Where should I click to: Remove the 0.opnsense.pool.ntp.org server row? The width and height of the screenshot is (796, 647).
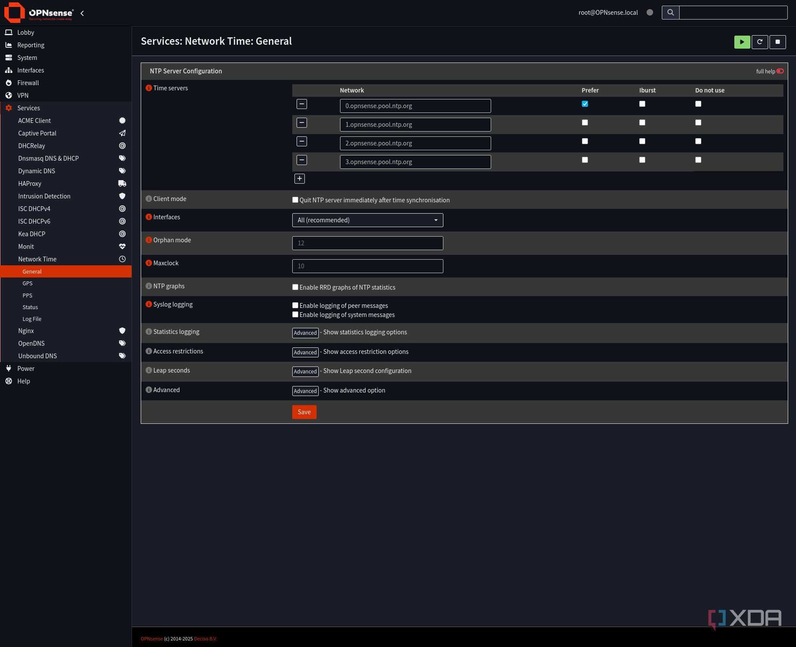click(x=302, y=104)
